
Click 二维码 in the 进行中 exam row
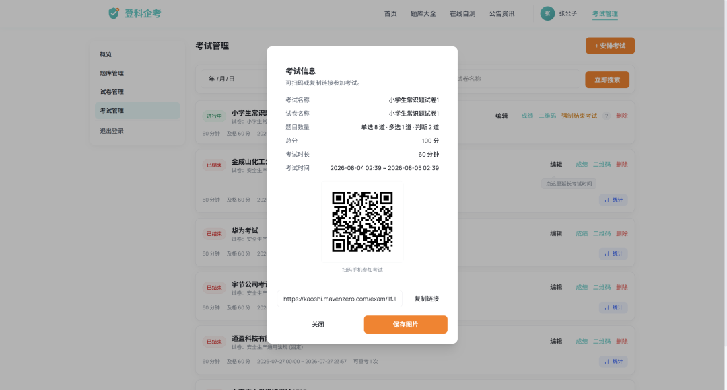[547, 116]
